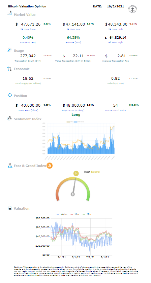Viewport: 151px width, 283px height.
Task: Click the Market Value bar chart icon
Action: [x=10, y=13]
